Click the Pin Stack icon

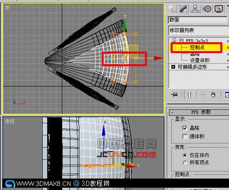[174, 95]
